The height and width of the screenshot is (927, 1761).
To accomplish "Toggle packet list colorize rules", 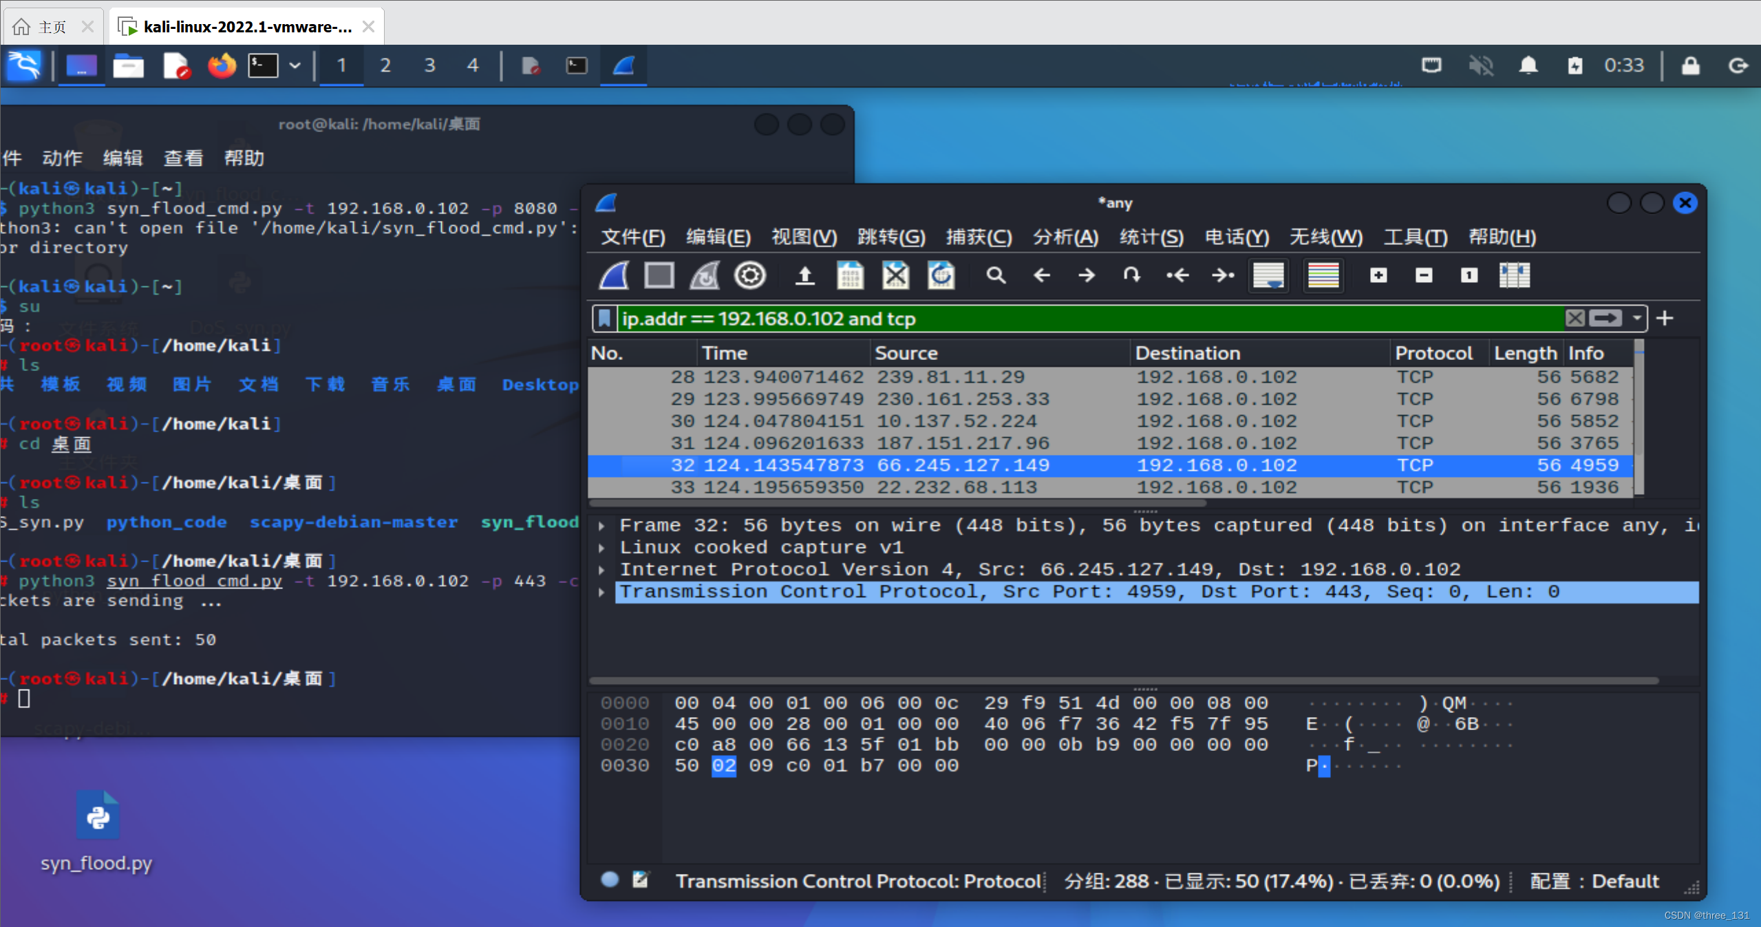I will pos(1323,276).
